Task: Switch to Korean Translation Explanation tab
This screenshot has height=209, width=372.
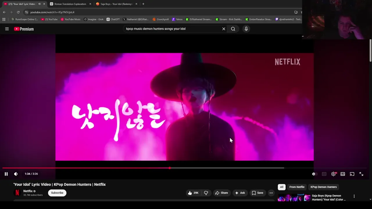Action: point(70,4)
